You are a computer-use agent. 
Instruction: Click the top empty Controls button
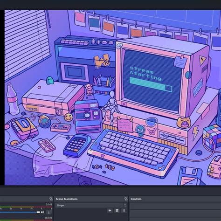tap(175, 206)
